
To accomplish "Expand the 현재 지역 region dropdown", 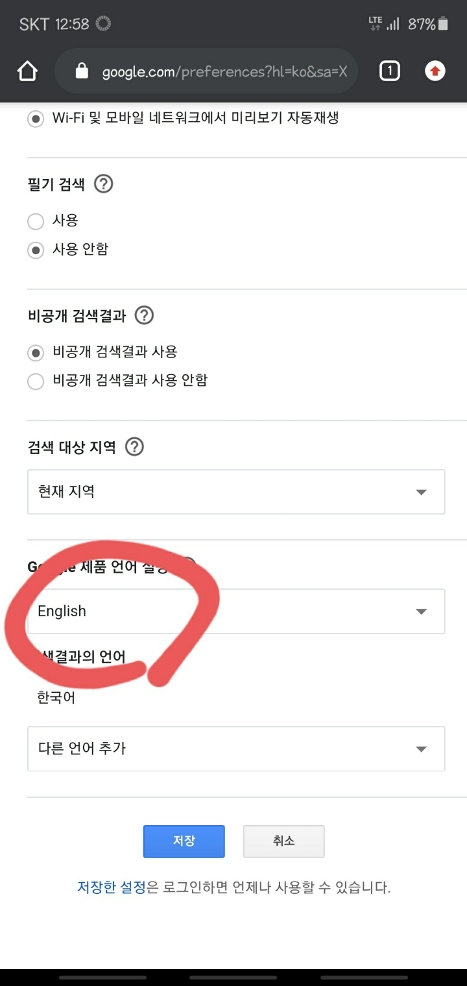I will coord(236,492).
